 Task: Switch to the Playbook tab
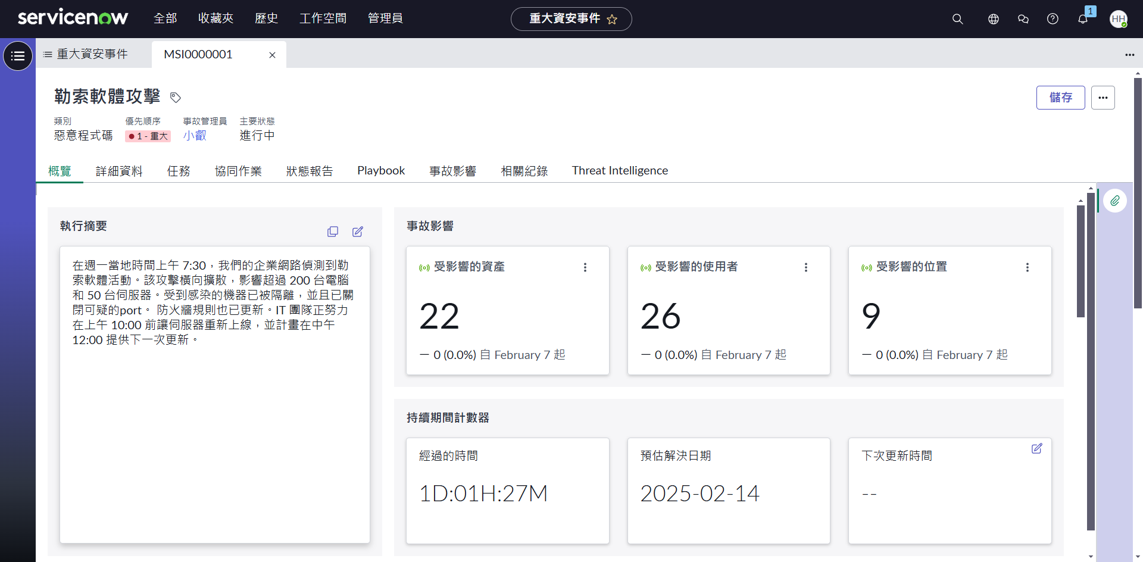(381, 171)
